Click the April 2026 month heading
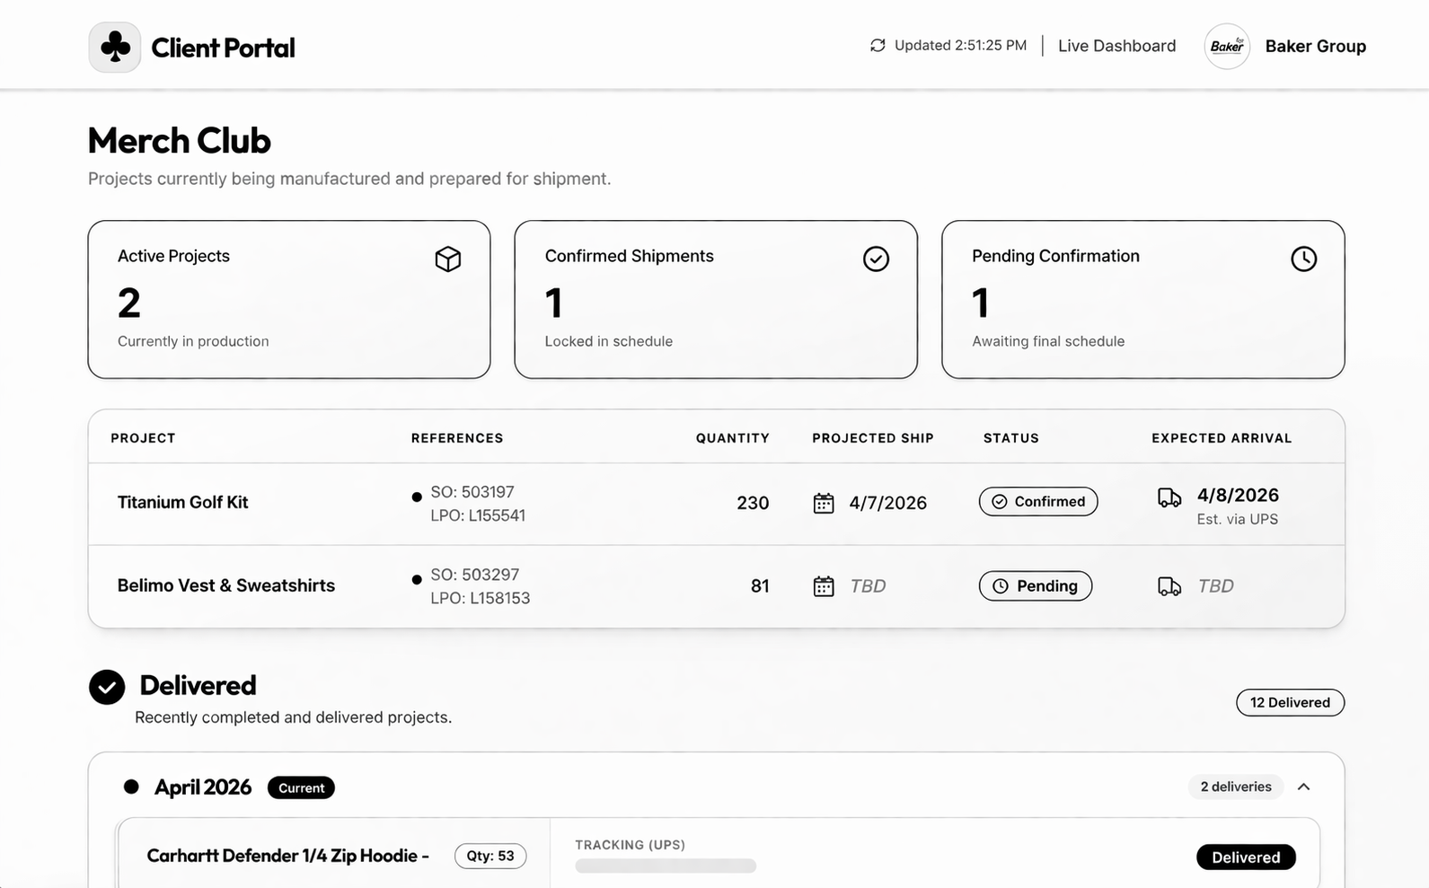The height and width of the screenshot is (888, 1429). coord(203,787)
